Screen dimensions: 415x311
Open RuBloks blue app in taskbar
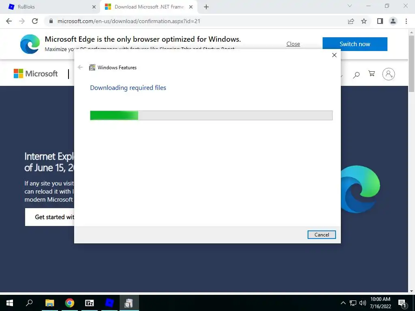point(109,303)
